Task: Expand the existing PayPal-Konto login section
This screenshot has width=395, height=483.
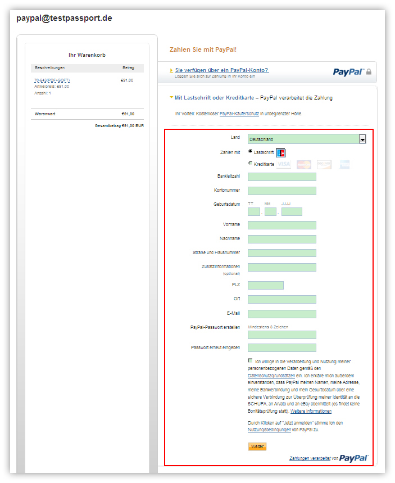Action: (x=221, y=70)
